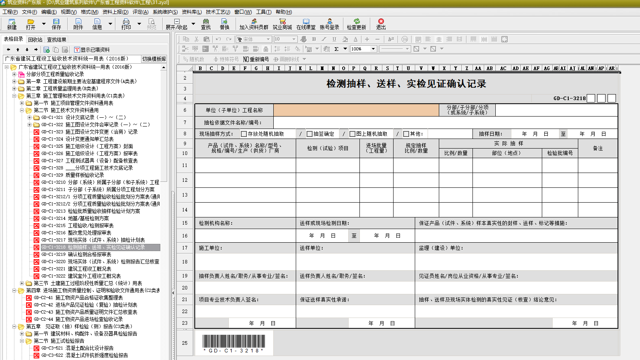Open the 工程(P) menu
Viewport: 640px width, 360px height.
click(10, 12)
